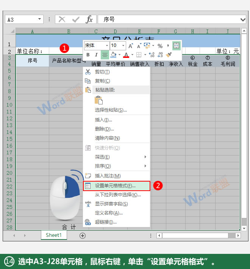The height and width of the screenshot is (269, 250).
Task: Click the select all corner triangle
Action: [12, 31]
